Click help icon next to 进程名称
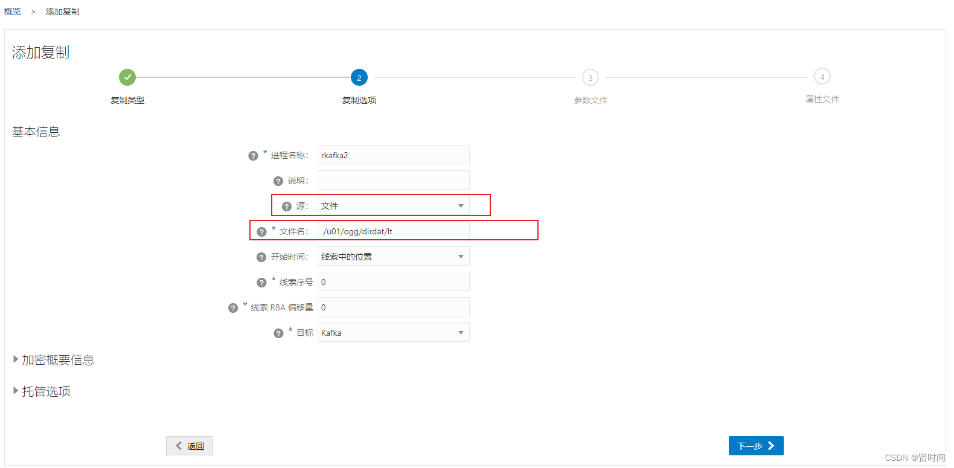This screenshot has height=468, width=954. coord(253,156)
